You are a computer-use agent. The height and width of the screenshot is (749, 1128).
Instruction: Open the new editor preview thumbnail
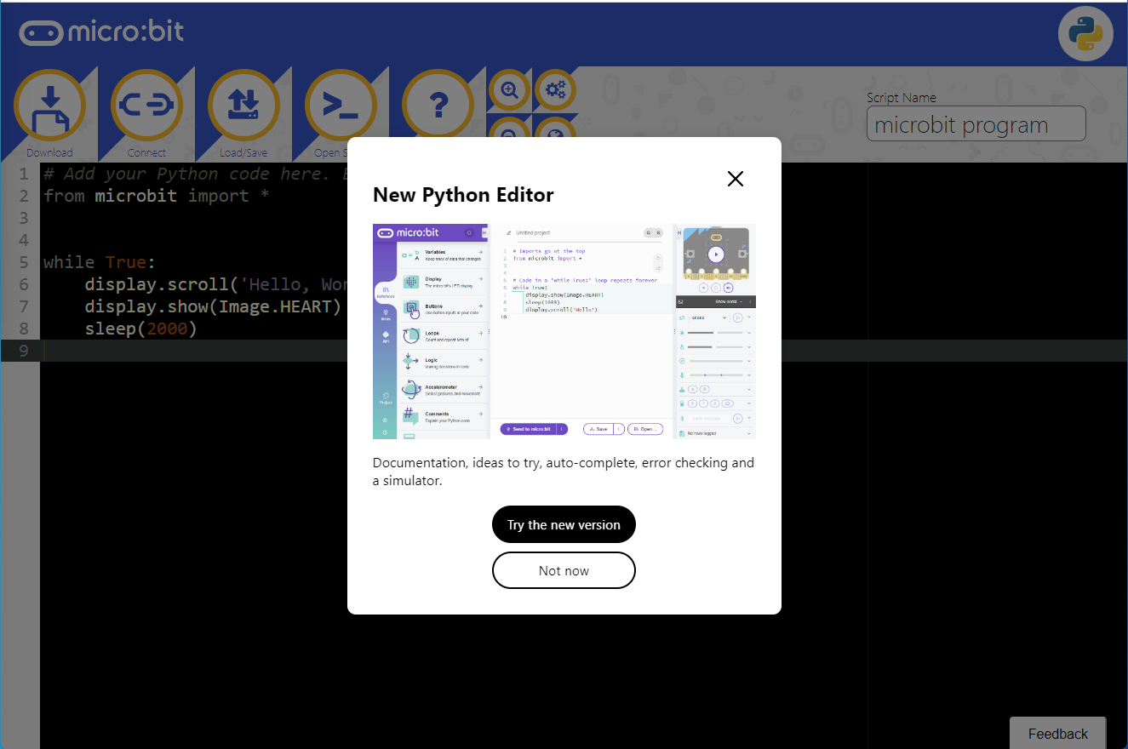pos(564,331)
